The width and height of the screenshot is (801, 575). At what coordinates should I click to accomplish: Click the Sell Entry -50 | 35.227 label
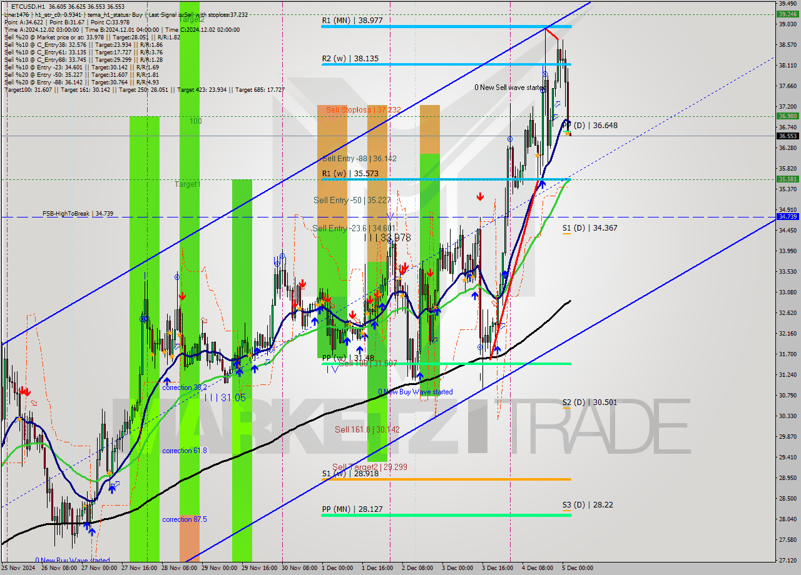352,200
